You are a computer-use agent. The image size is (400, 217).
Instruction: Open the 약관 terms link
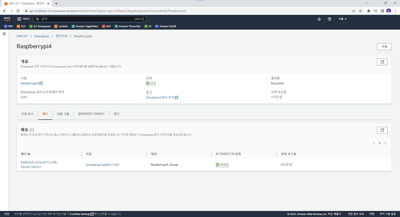[x=372, y=214]
